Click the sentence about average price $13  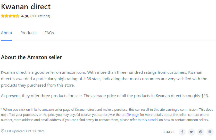coord(105,96)
